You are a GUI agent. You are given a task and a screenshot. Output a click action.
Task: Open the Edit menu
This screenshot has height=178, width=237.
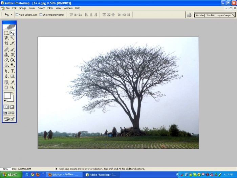click(x=14, y=8)
